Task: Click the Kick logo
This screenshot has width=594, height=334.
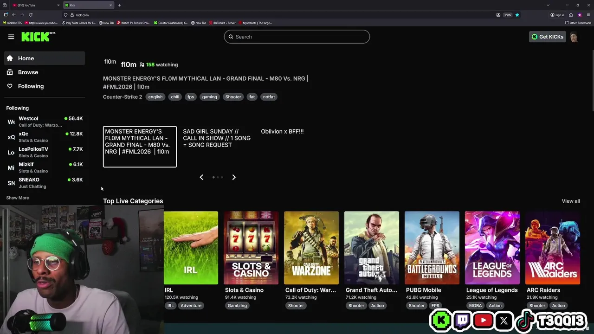Action: click(38, 37)
